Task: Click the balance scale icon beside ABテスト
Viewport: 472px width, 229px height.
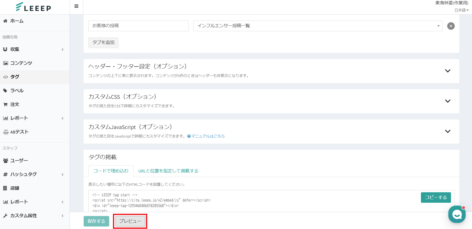Action: [6, 132]
